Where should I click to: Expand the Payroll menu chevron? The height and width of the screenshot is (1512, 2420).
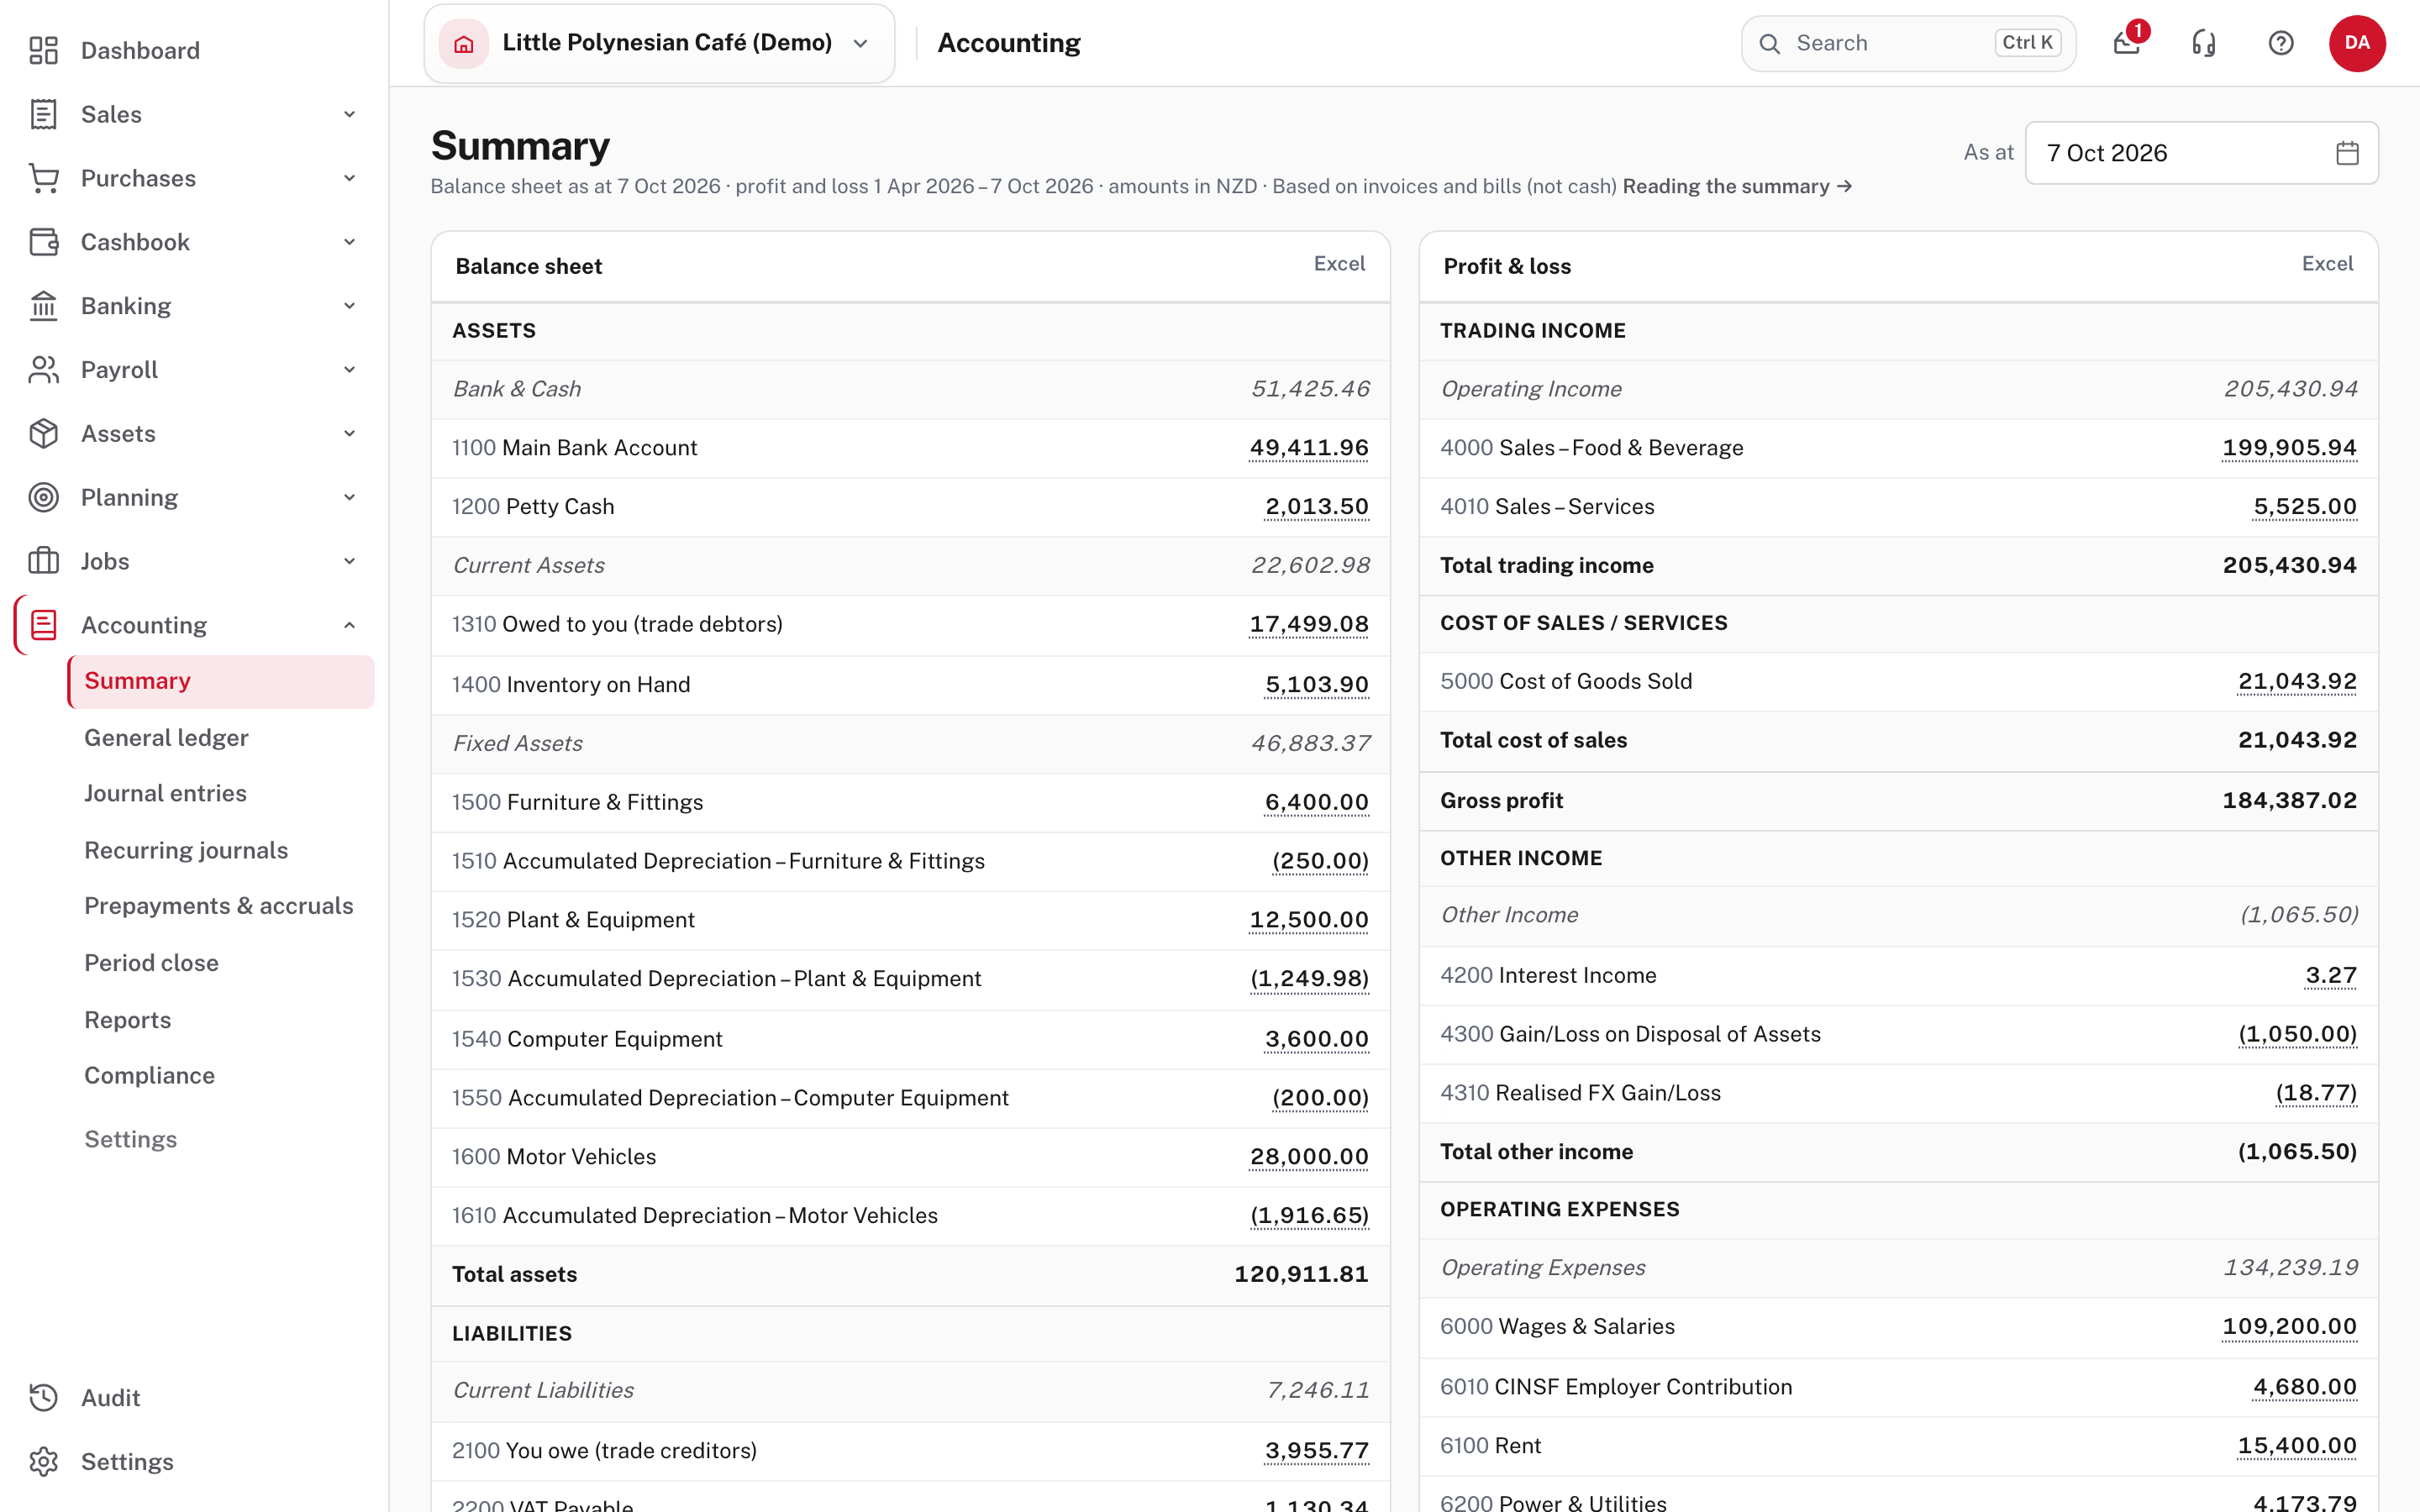(349, 370)
